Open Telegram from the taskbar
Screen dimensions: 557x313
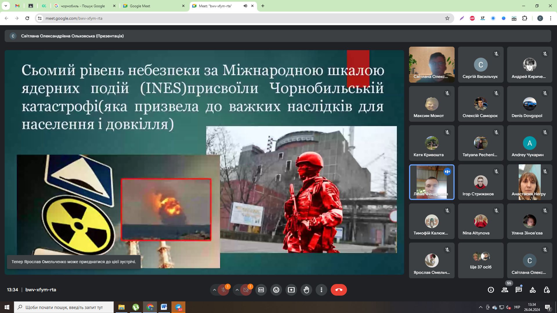[x=178, y=307]
